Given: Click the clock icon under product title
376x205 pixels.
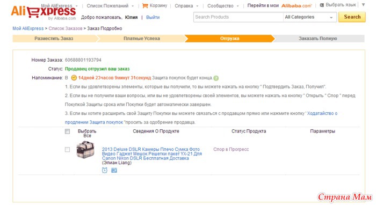Looking at the screenshot, I should point(105,170).
